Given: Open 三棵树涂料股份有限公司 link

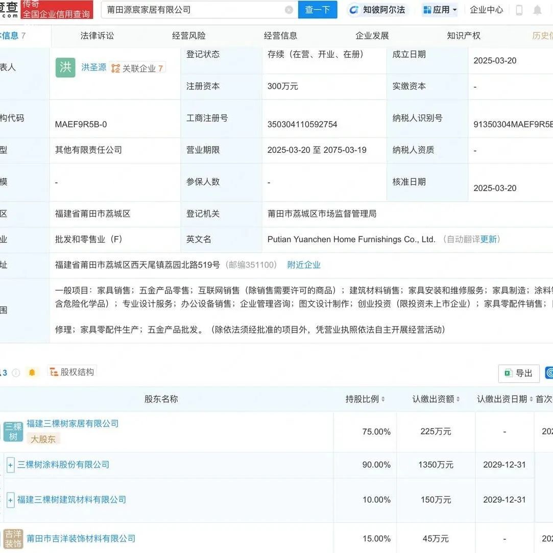Looking at the screenshot, I should (63, 465).
